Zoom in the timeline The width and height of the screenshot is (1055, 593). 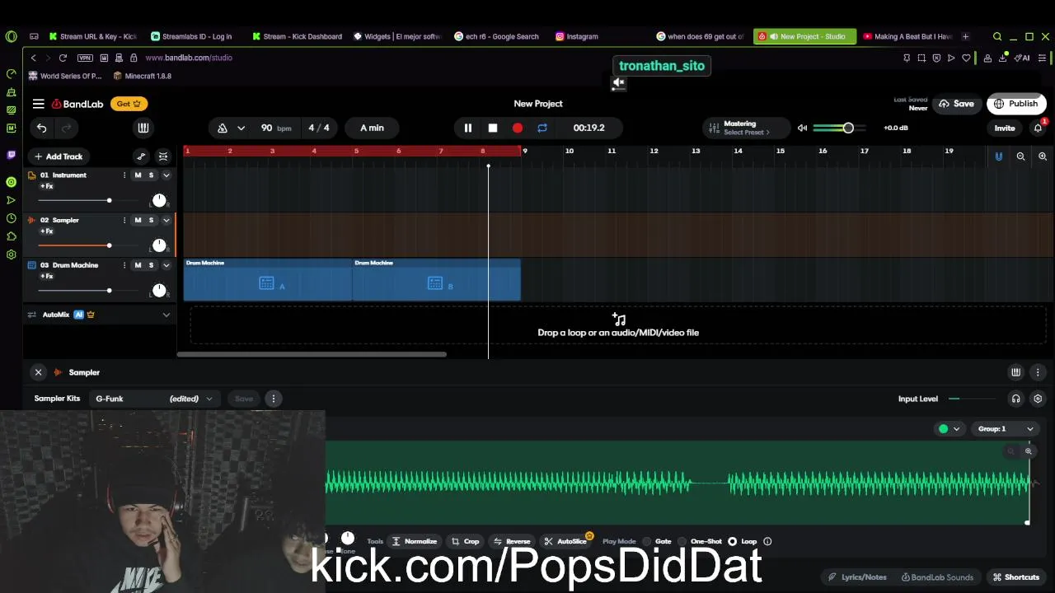click(1043, 156)
